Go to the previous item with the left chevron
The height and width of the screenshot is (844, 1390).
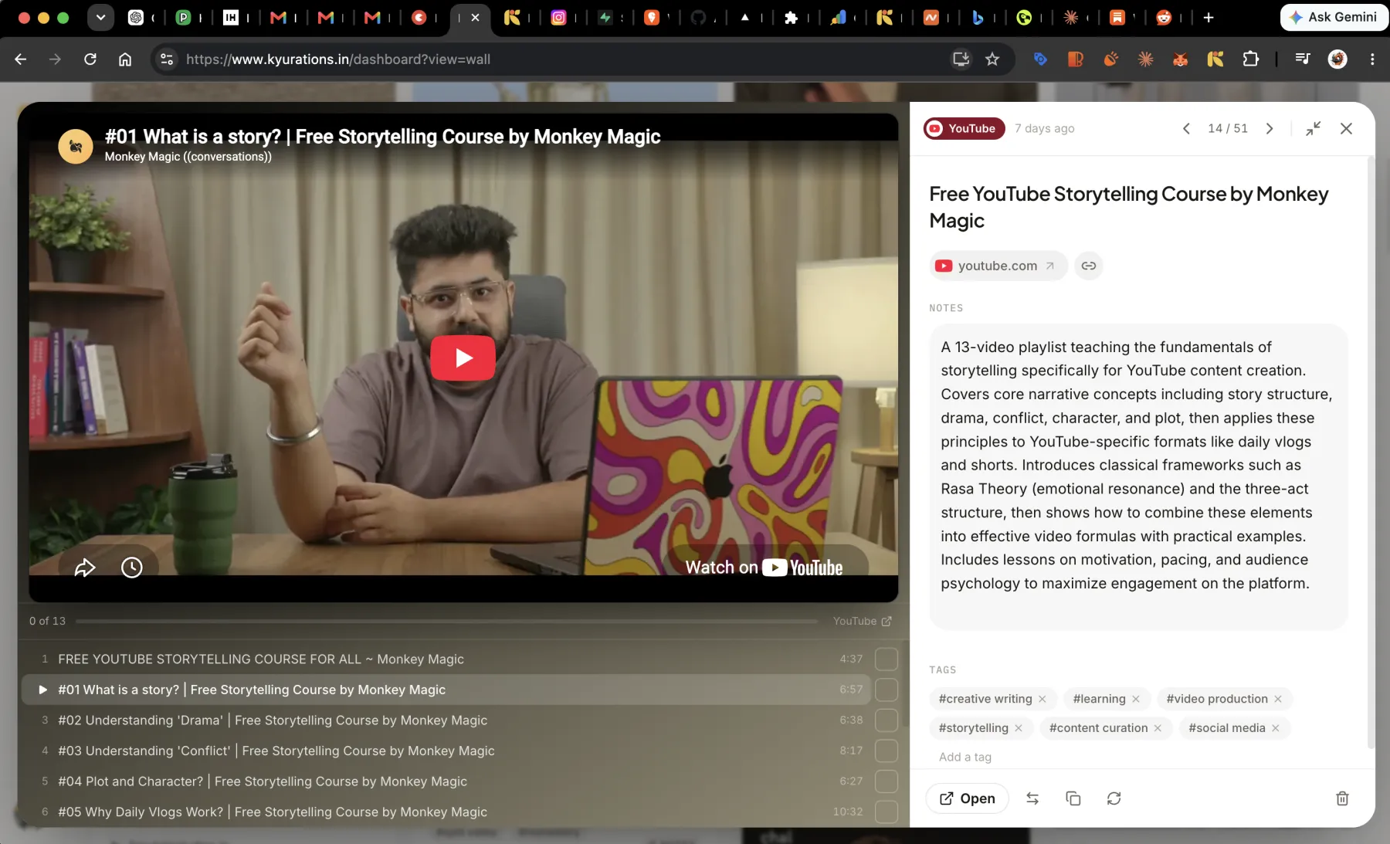[x=1186, y=128]
